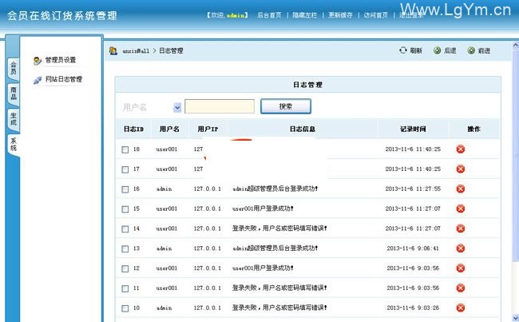Viewport: 519px width, 322px height.
Task: Click the search keyword input field
Action: (220, 106)
